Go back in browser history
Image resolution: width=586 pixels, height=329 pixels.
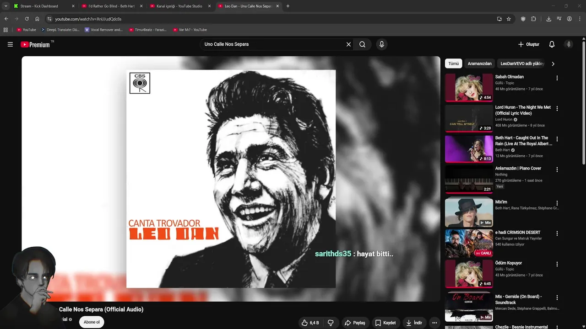(6, 19)
